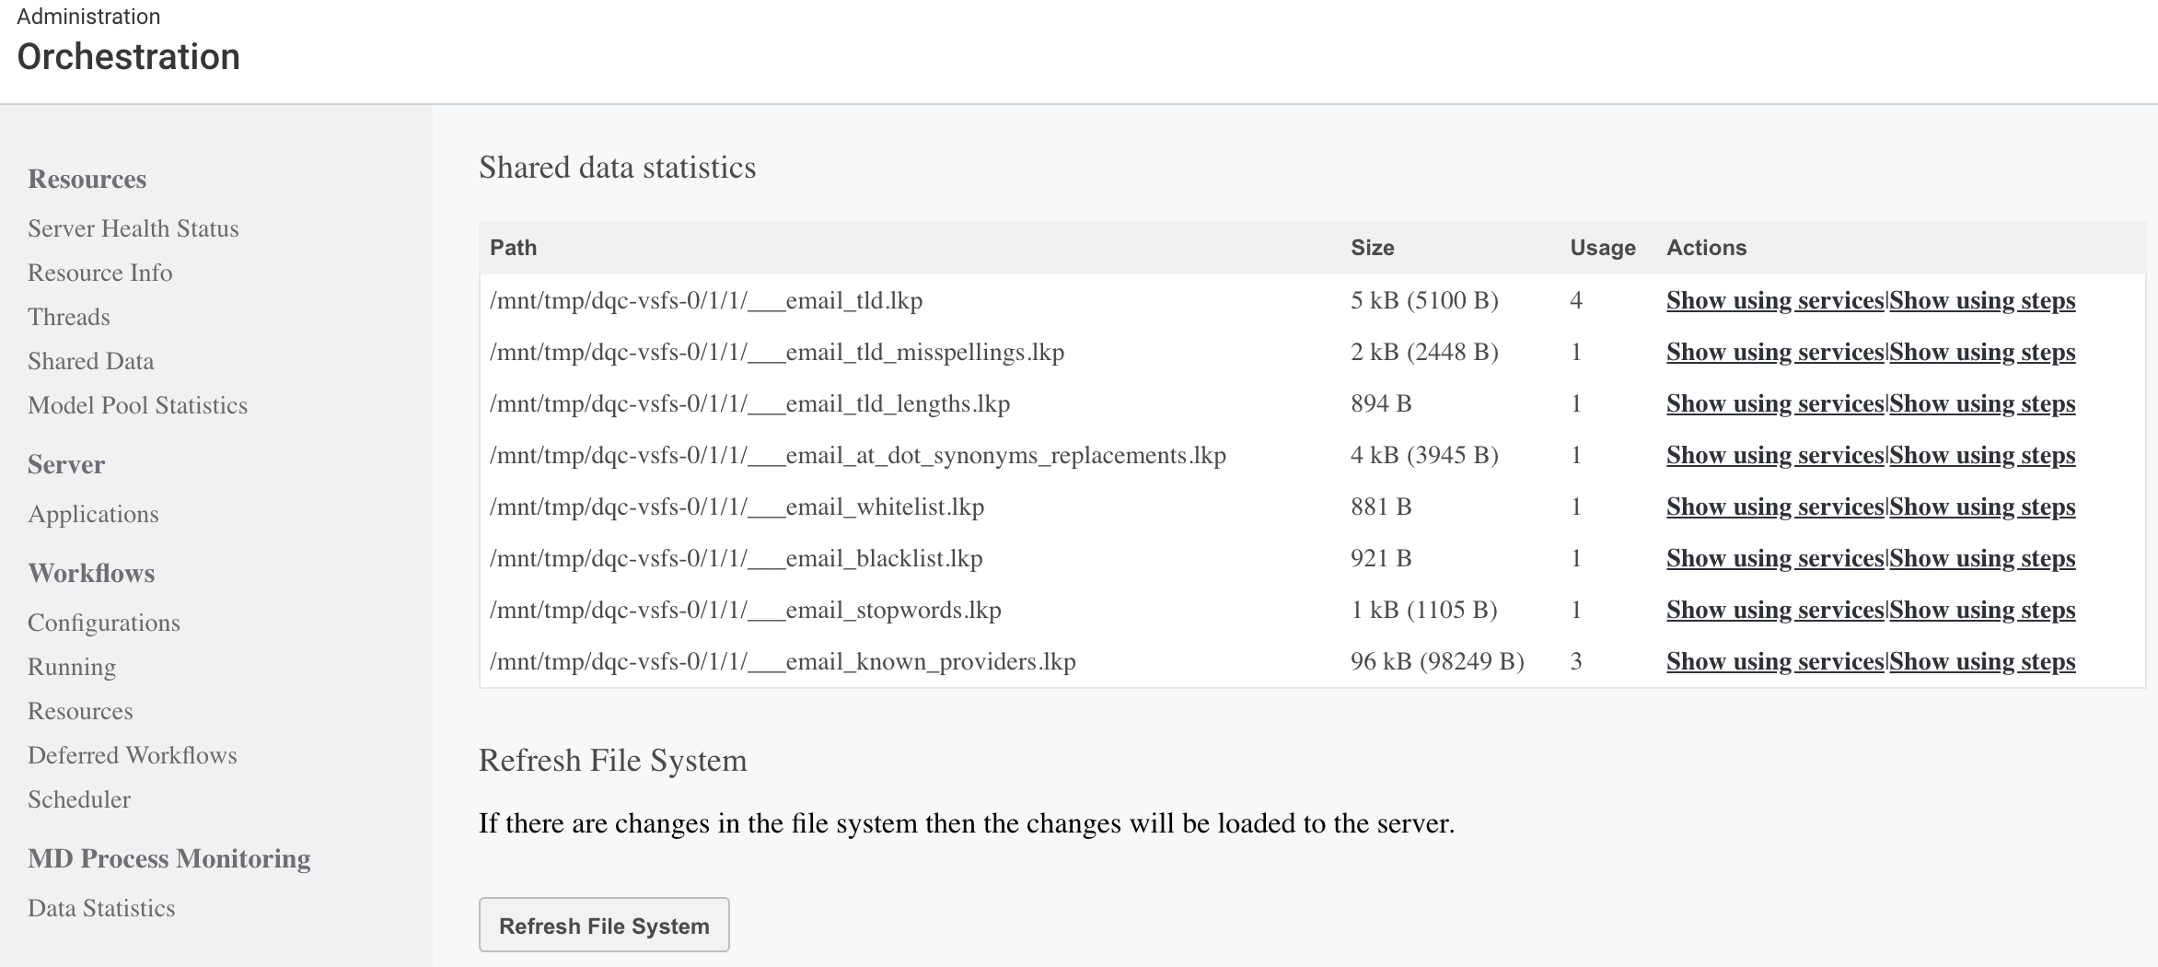Viewport: 2158px width, 967px height.
Task: Show using steps for email_stopwords.lkp
Action: point(1982,610)
